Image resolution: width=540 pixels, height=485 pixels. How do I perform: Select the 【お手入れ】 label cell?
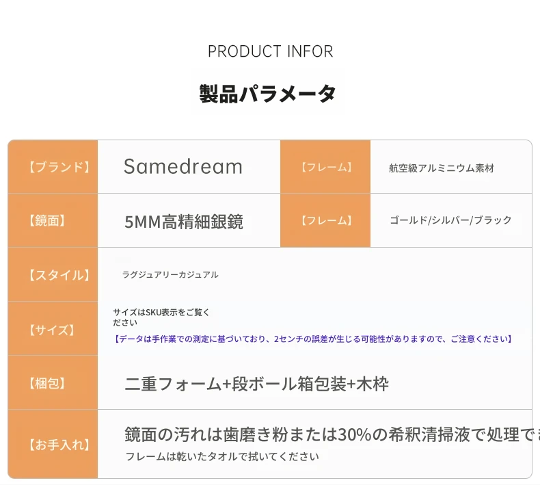point(53,445)
